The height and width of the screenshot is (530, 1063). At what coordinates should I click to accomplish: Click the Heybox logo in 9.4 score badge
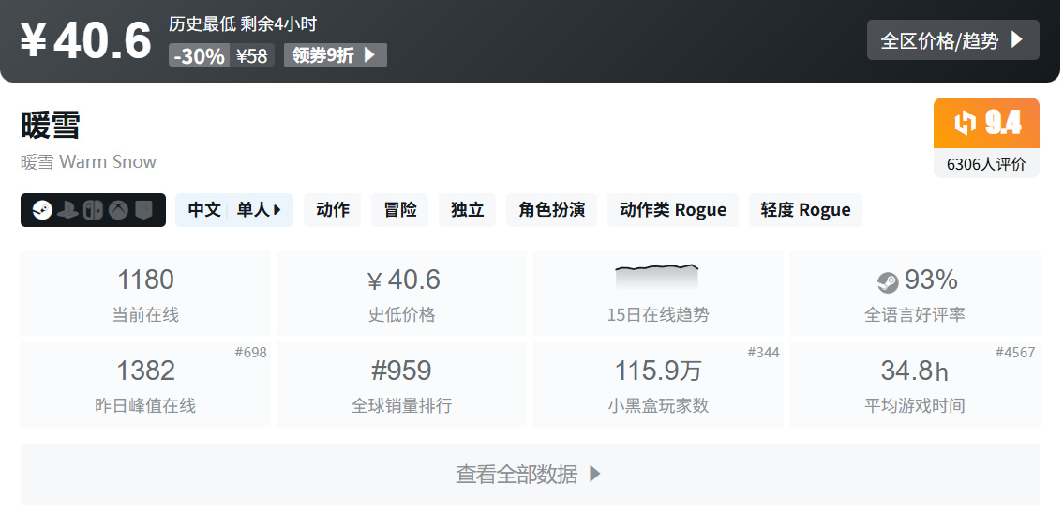pyautogui.click(x=965, y=123)
